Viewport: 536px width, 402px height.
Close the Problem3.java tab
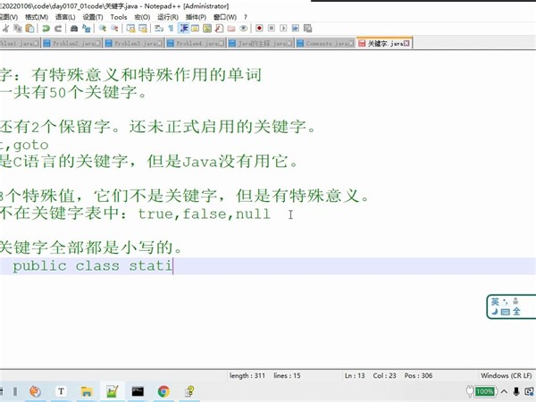[160, 44]
